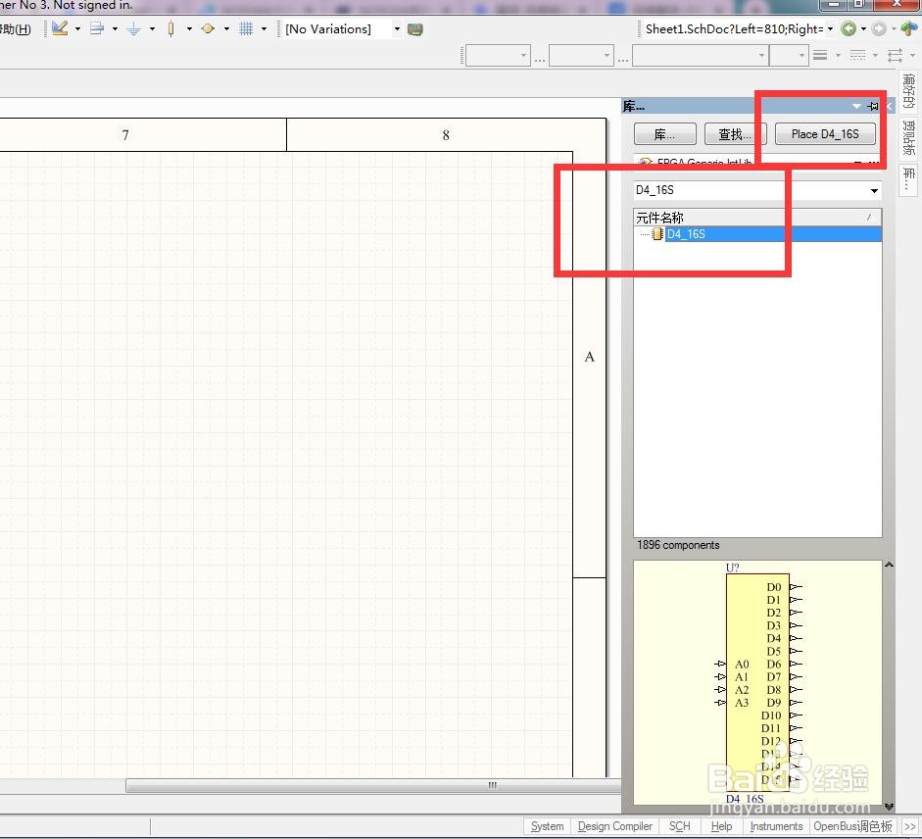Click the D4_16S component chip icon
The height and width of the screenshot is (839, 922).
[x=657, y=234]
